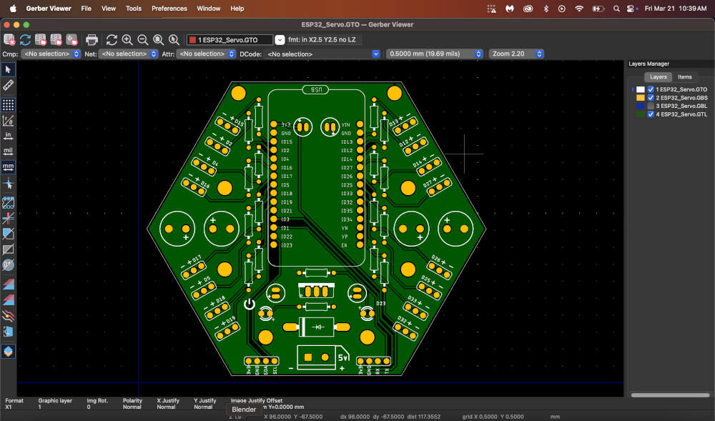The height and width of the screenshot is (421, 715).
Task: Switch units to mils icon
Action: tap(8, 152)
